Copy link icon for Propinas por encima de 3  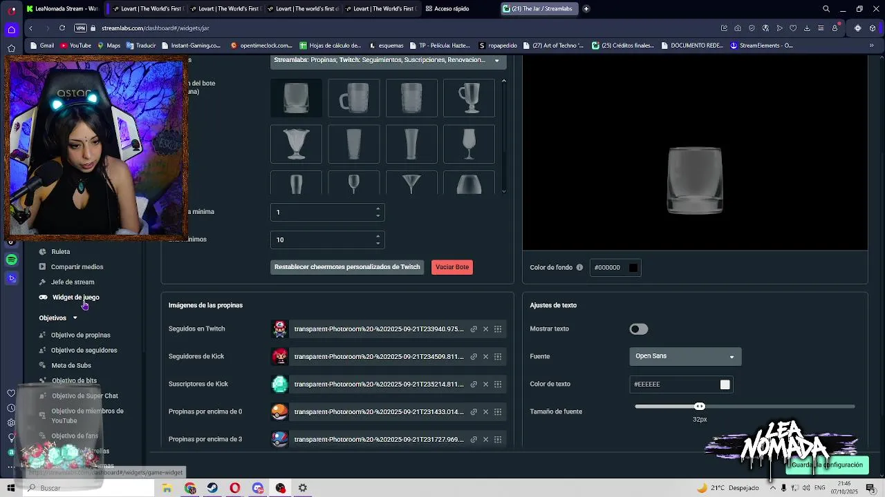pos(474,440)
